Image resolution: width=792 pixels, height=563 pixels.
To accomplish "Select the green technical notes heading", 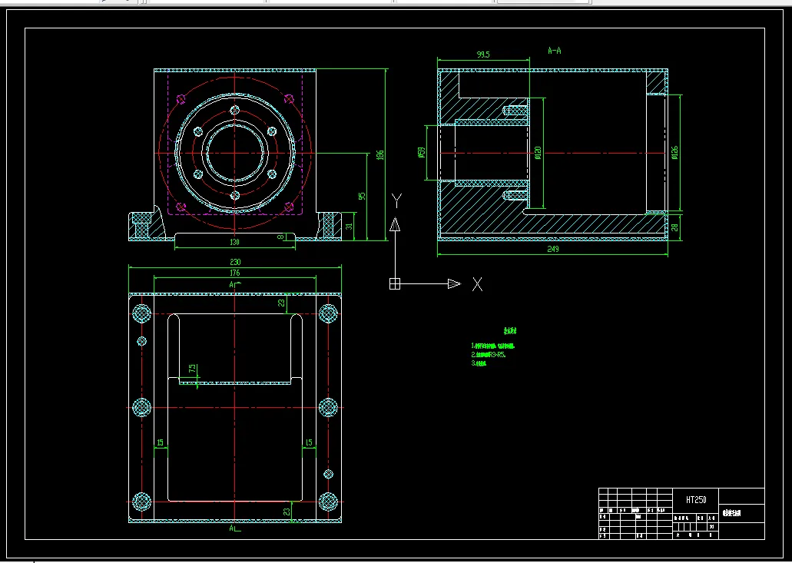I will pos(510,331).
